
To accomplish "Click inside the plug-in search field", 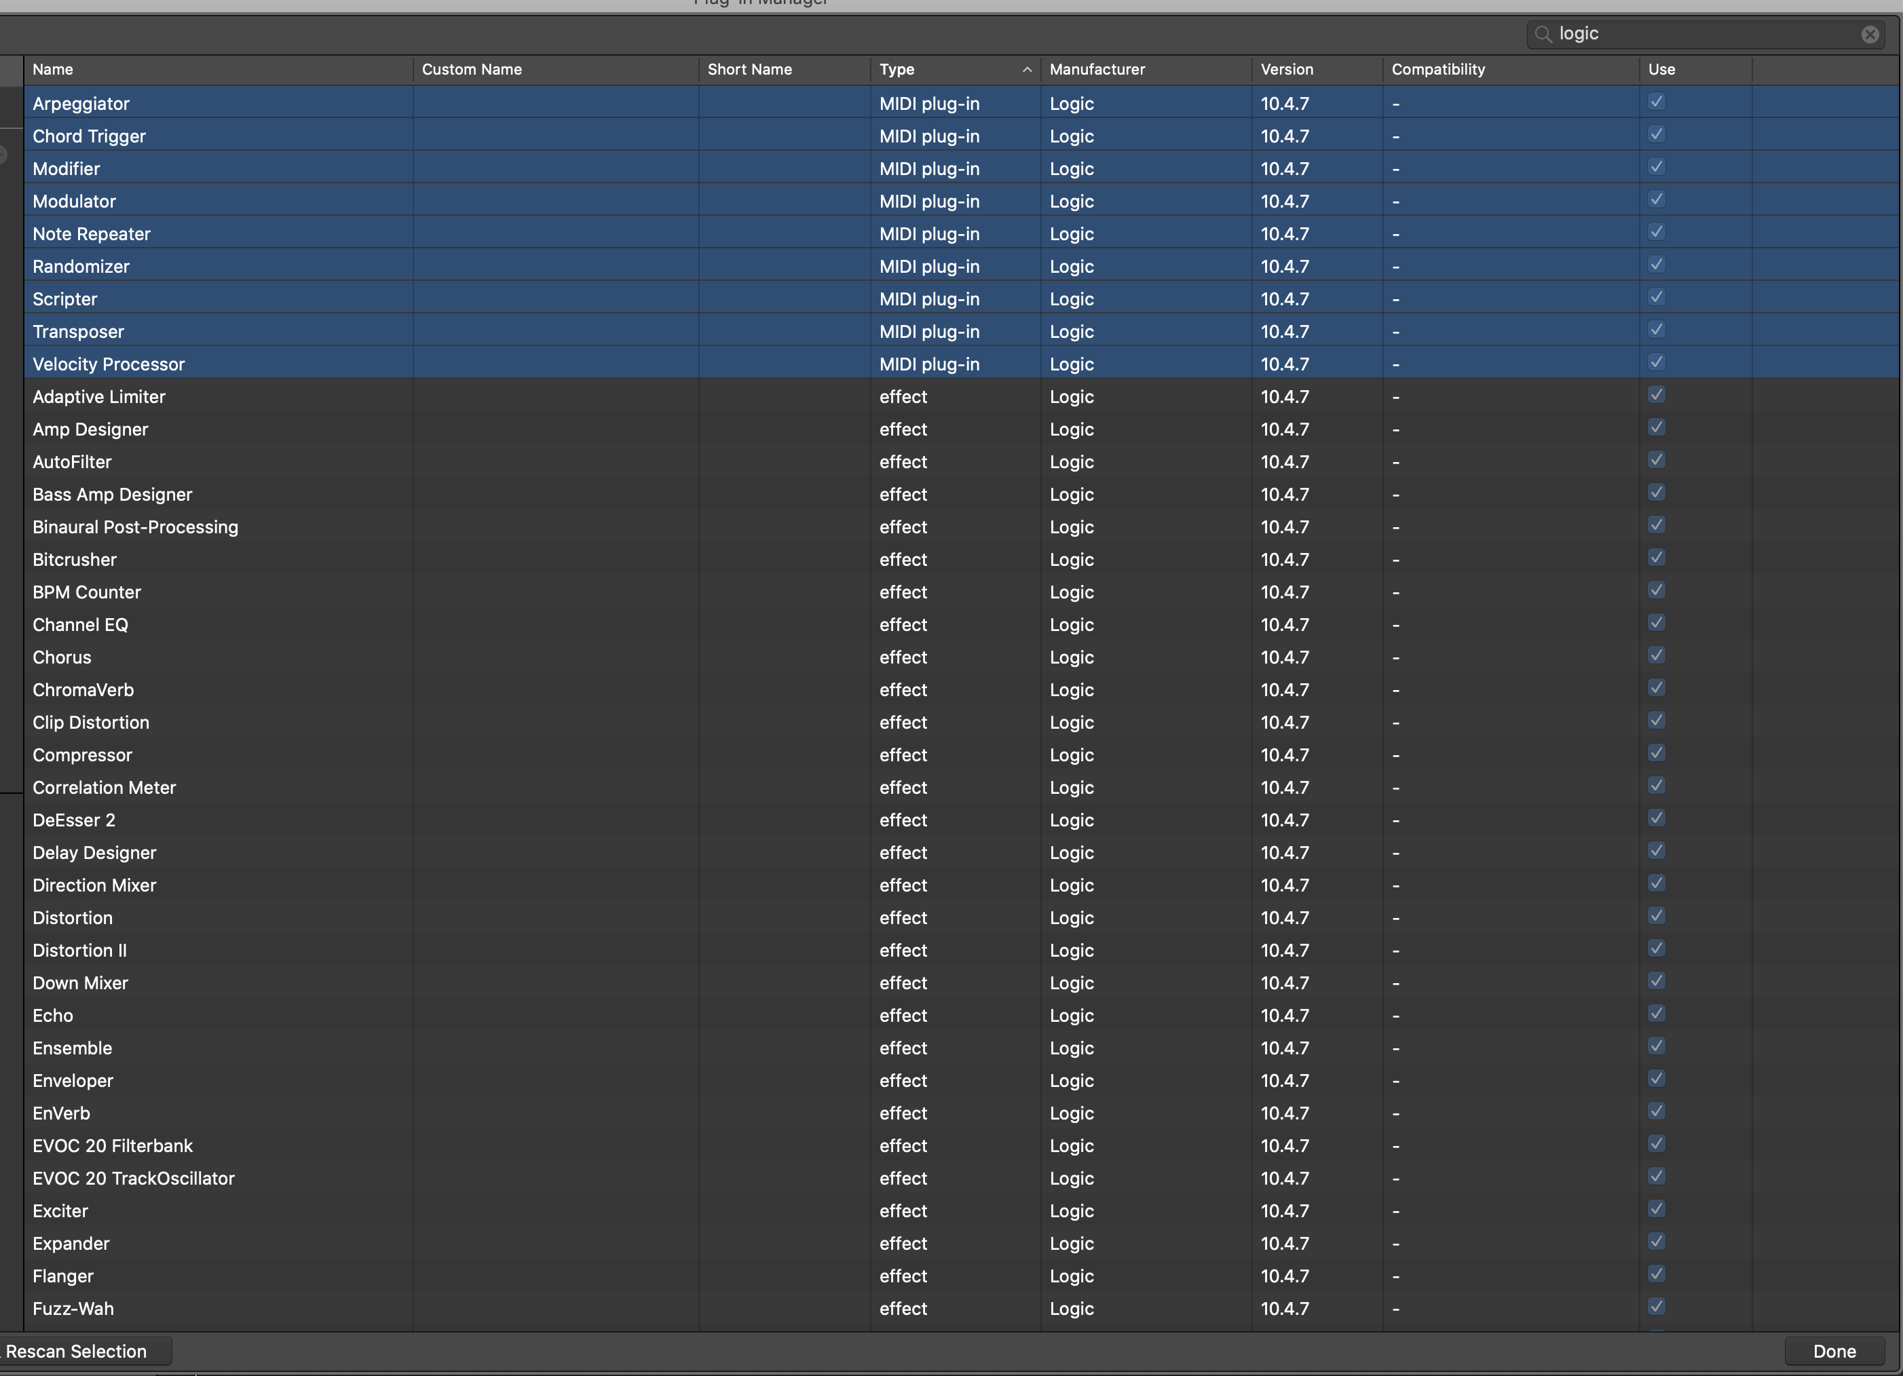I will pyautogui.click(x=1703, y=35).
